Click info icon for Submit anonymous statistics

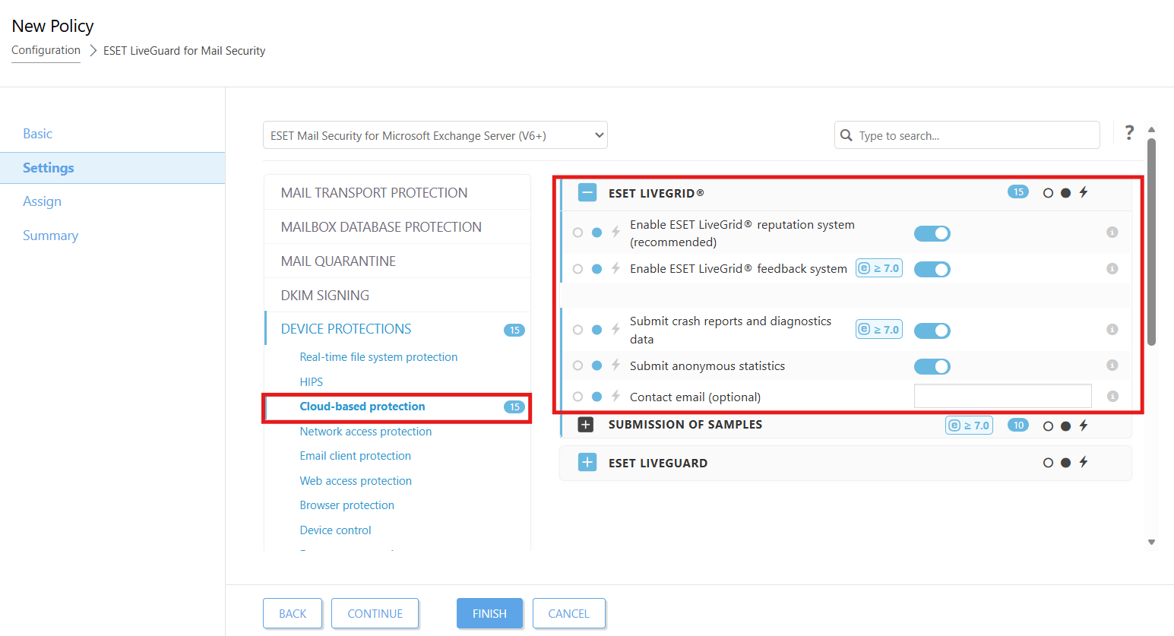pyautogui.click(x=1112, y=365)
